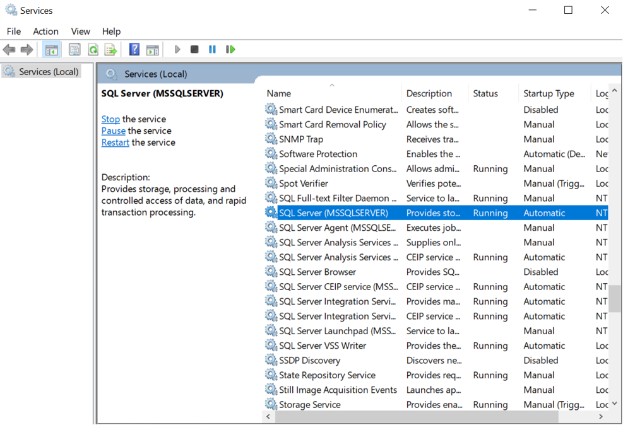Viewport: 623px width, 425px height.
Task: Select the Smart Card Removal Policy service
Action: pos(436,124)
